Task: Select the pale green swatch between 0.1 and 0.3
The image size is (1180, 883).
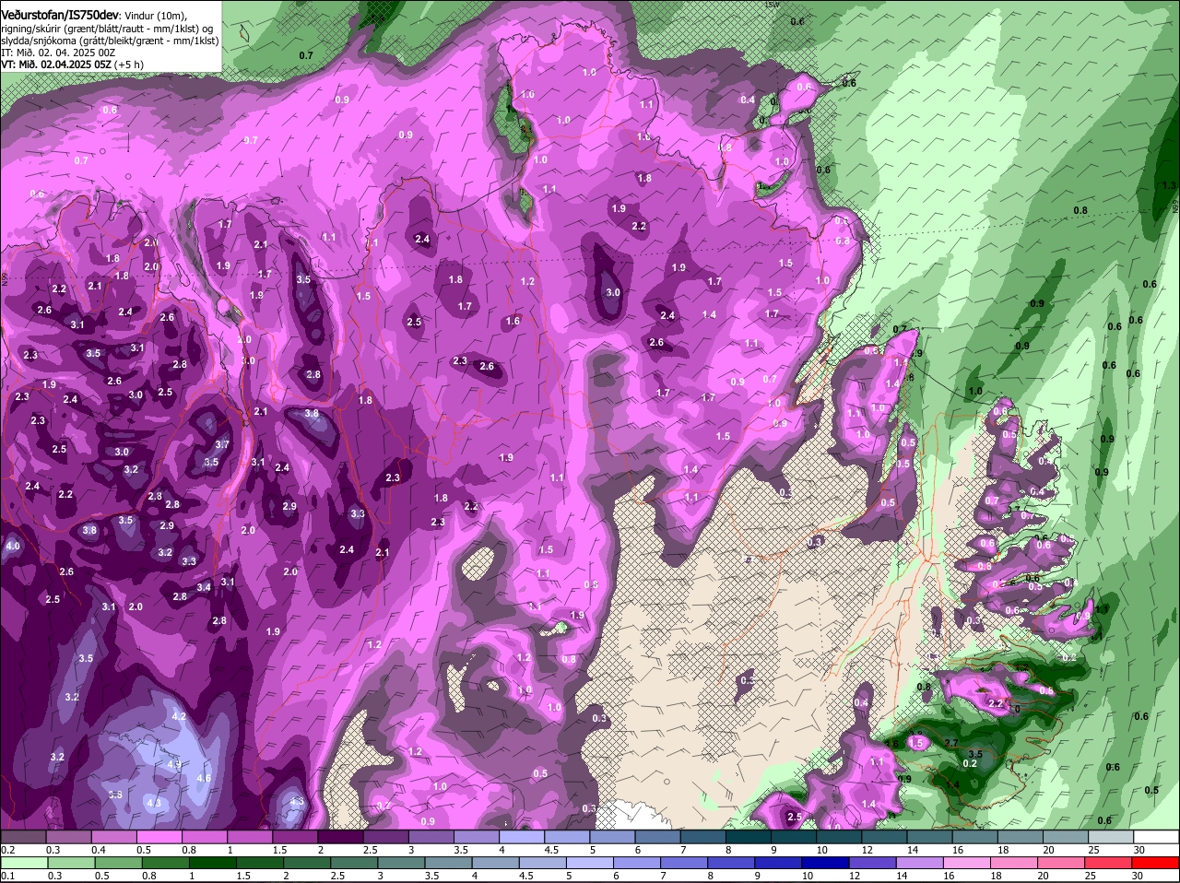Action: (26, 863)
